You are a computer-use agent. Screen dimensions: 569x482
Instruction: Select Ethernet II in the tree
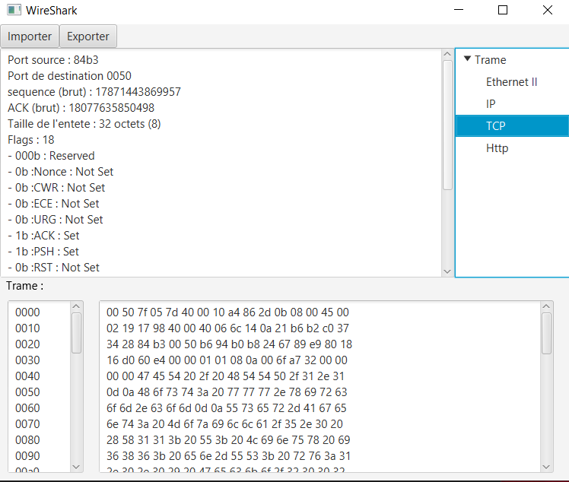(x=511, y=82)
